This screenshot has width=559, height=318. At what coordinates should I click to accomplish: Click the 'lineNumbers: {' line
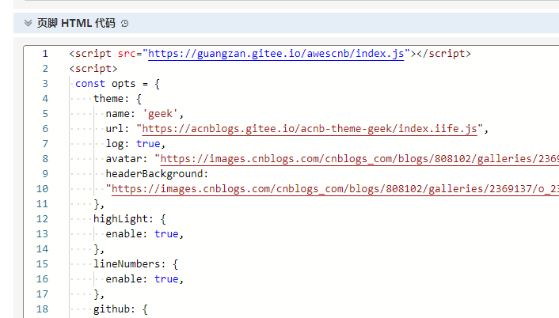click(x=135, y=264)
